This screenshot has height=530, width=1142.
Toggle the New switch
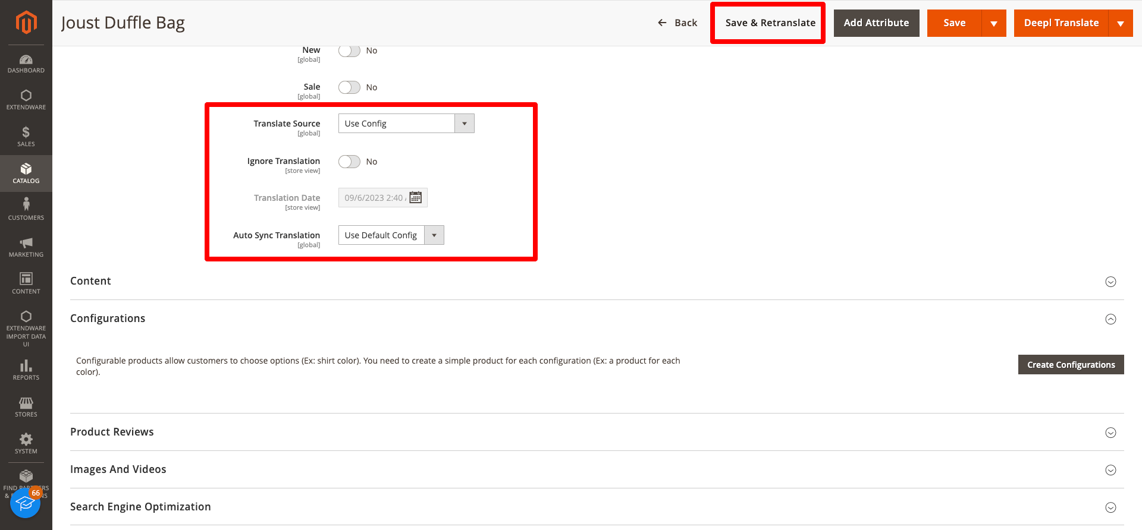[349, 51]
